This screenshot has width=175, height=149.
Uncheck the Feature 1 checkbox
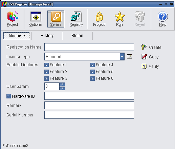point(46,65)
